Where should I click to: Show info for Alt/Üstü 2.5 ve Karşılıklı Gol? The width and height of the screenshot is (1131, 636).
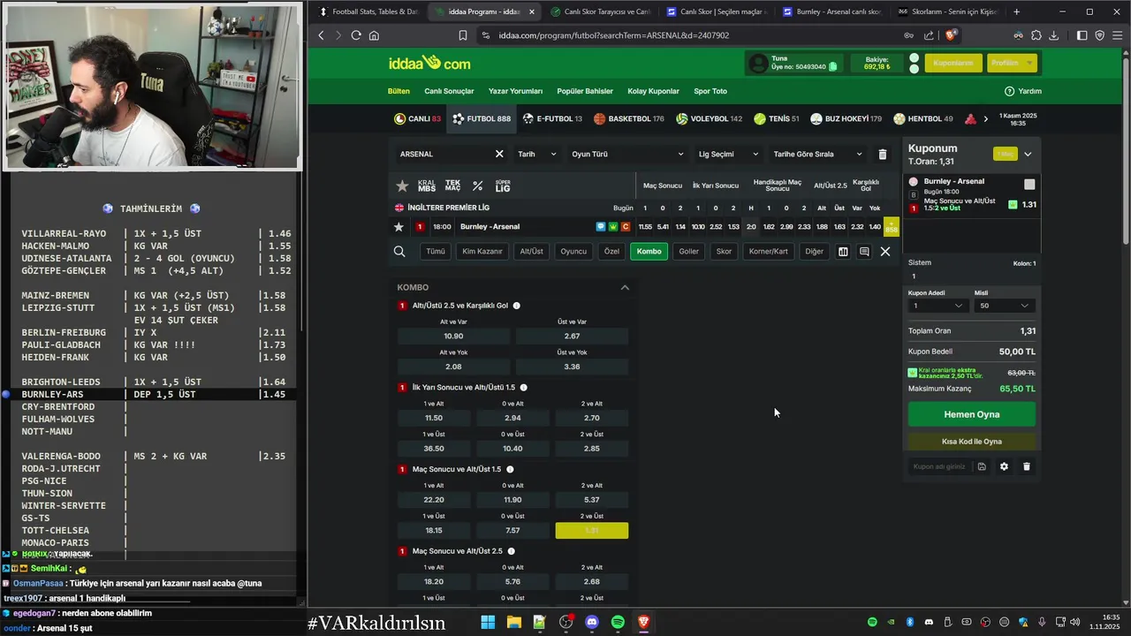[517, 306]
